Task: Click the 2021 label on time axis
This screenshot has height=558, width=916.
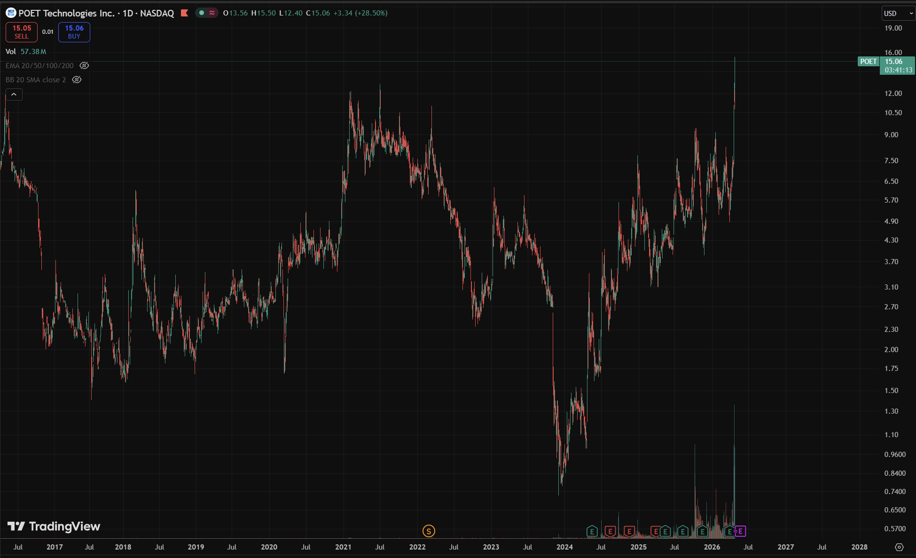Action: pos(343,547)
